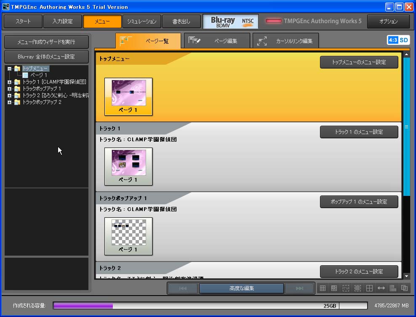
Task: Toggle the 4:3 SD aspect ratio badge
Action: [x=398, y=40]
